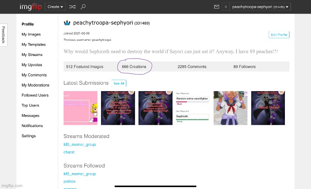Image resolution: width=311 pixels, height=189 pixels.
Task: Open Notifications in the sidebar
Action: coord(32,125)
